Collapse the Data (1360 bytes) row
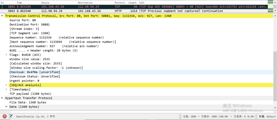 coord(6,107)
